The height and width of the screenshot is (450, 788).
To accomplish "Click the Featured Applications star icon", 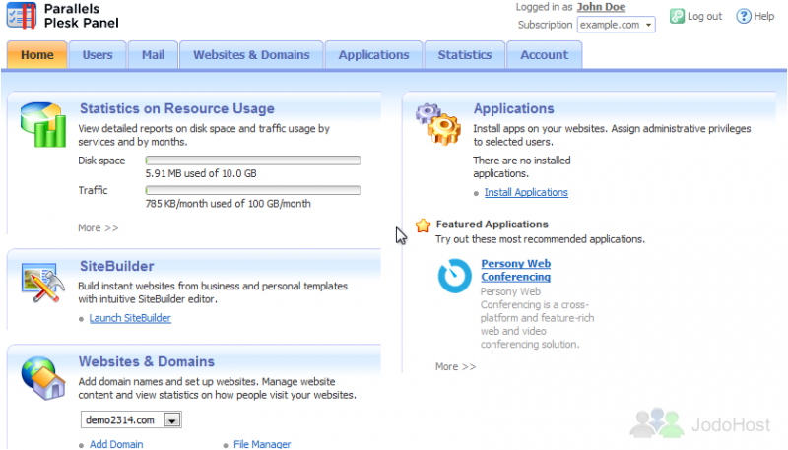I will tap(423, 225).
